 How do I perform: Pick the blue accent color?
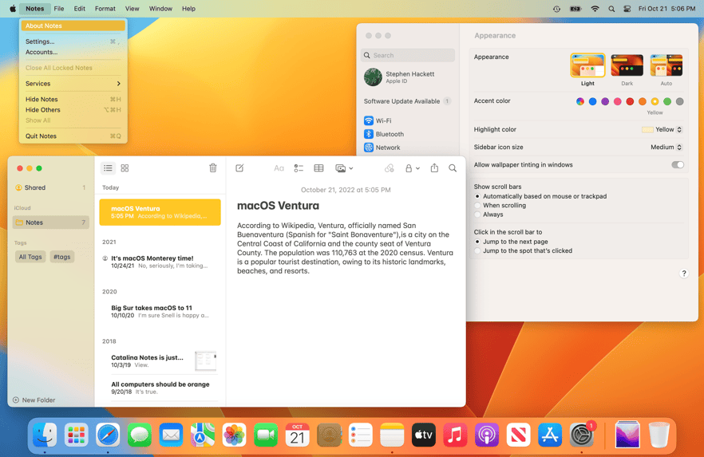pyautogui.click(x=592, y=102)
